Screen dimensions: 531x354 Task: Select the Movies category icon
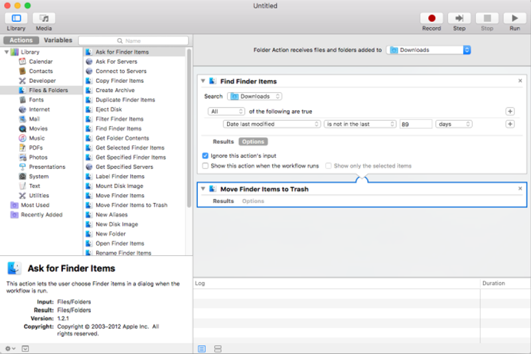pyautogui.click(x=23, y=129)
